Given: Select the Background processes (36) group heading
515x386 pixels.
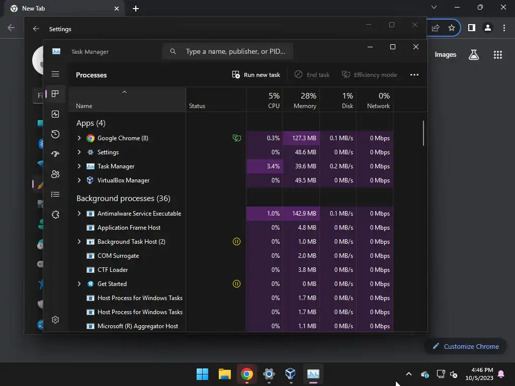Looking at the screenshot, I should coord(124,199).
